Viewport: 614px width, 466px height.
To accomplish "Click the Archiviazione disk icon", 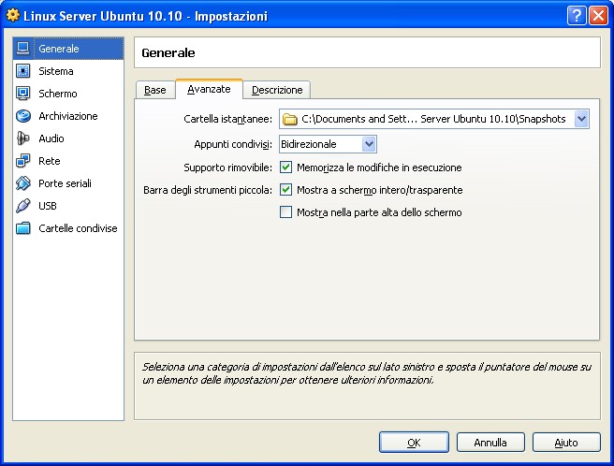I will pos(23,116).
